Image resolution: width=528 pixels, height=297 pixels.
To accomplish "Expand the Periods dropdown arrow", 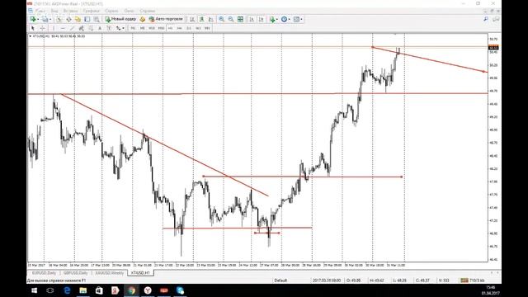I will 290,19.
